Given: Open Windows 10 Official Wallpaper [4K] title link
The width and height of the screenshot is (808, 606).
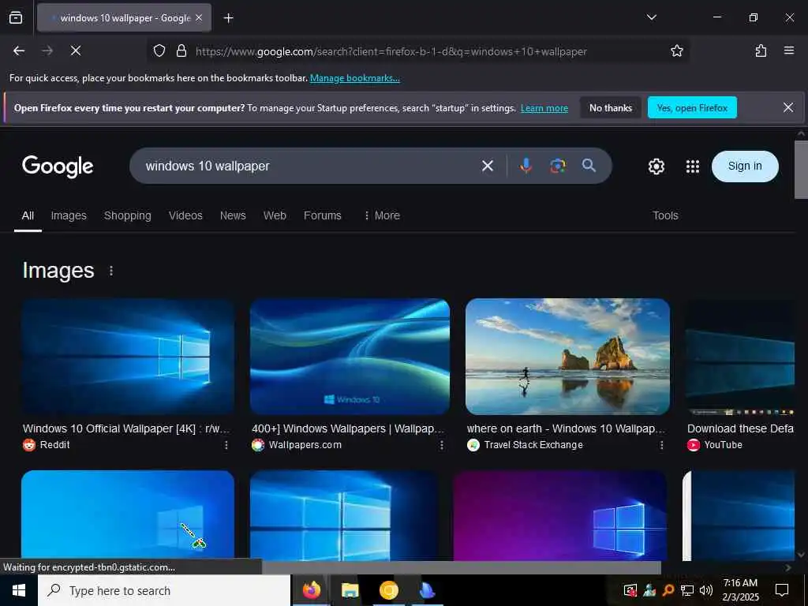Looking at the screenshot, I should [x=126, y=428].
